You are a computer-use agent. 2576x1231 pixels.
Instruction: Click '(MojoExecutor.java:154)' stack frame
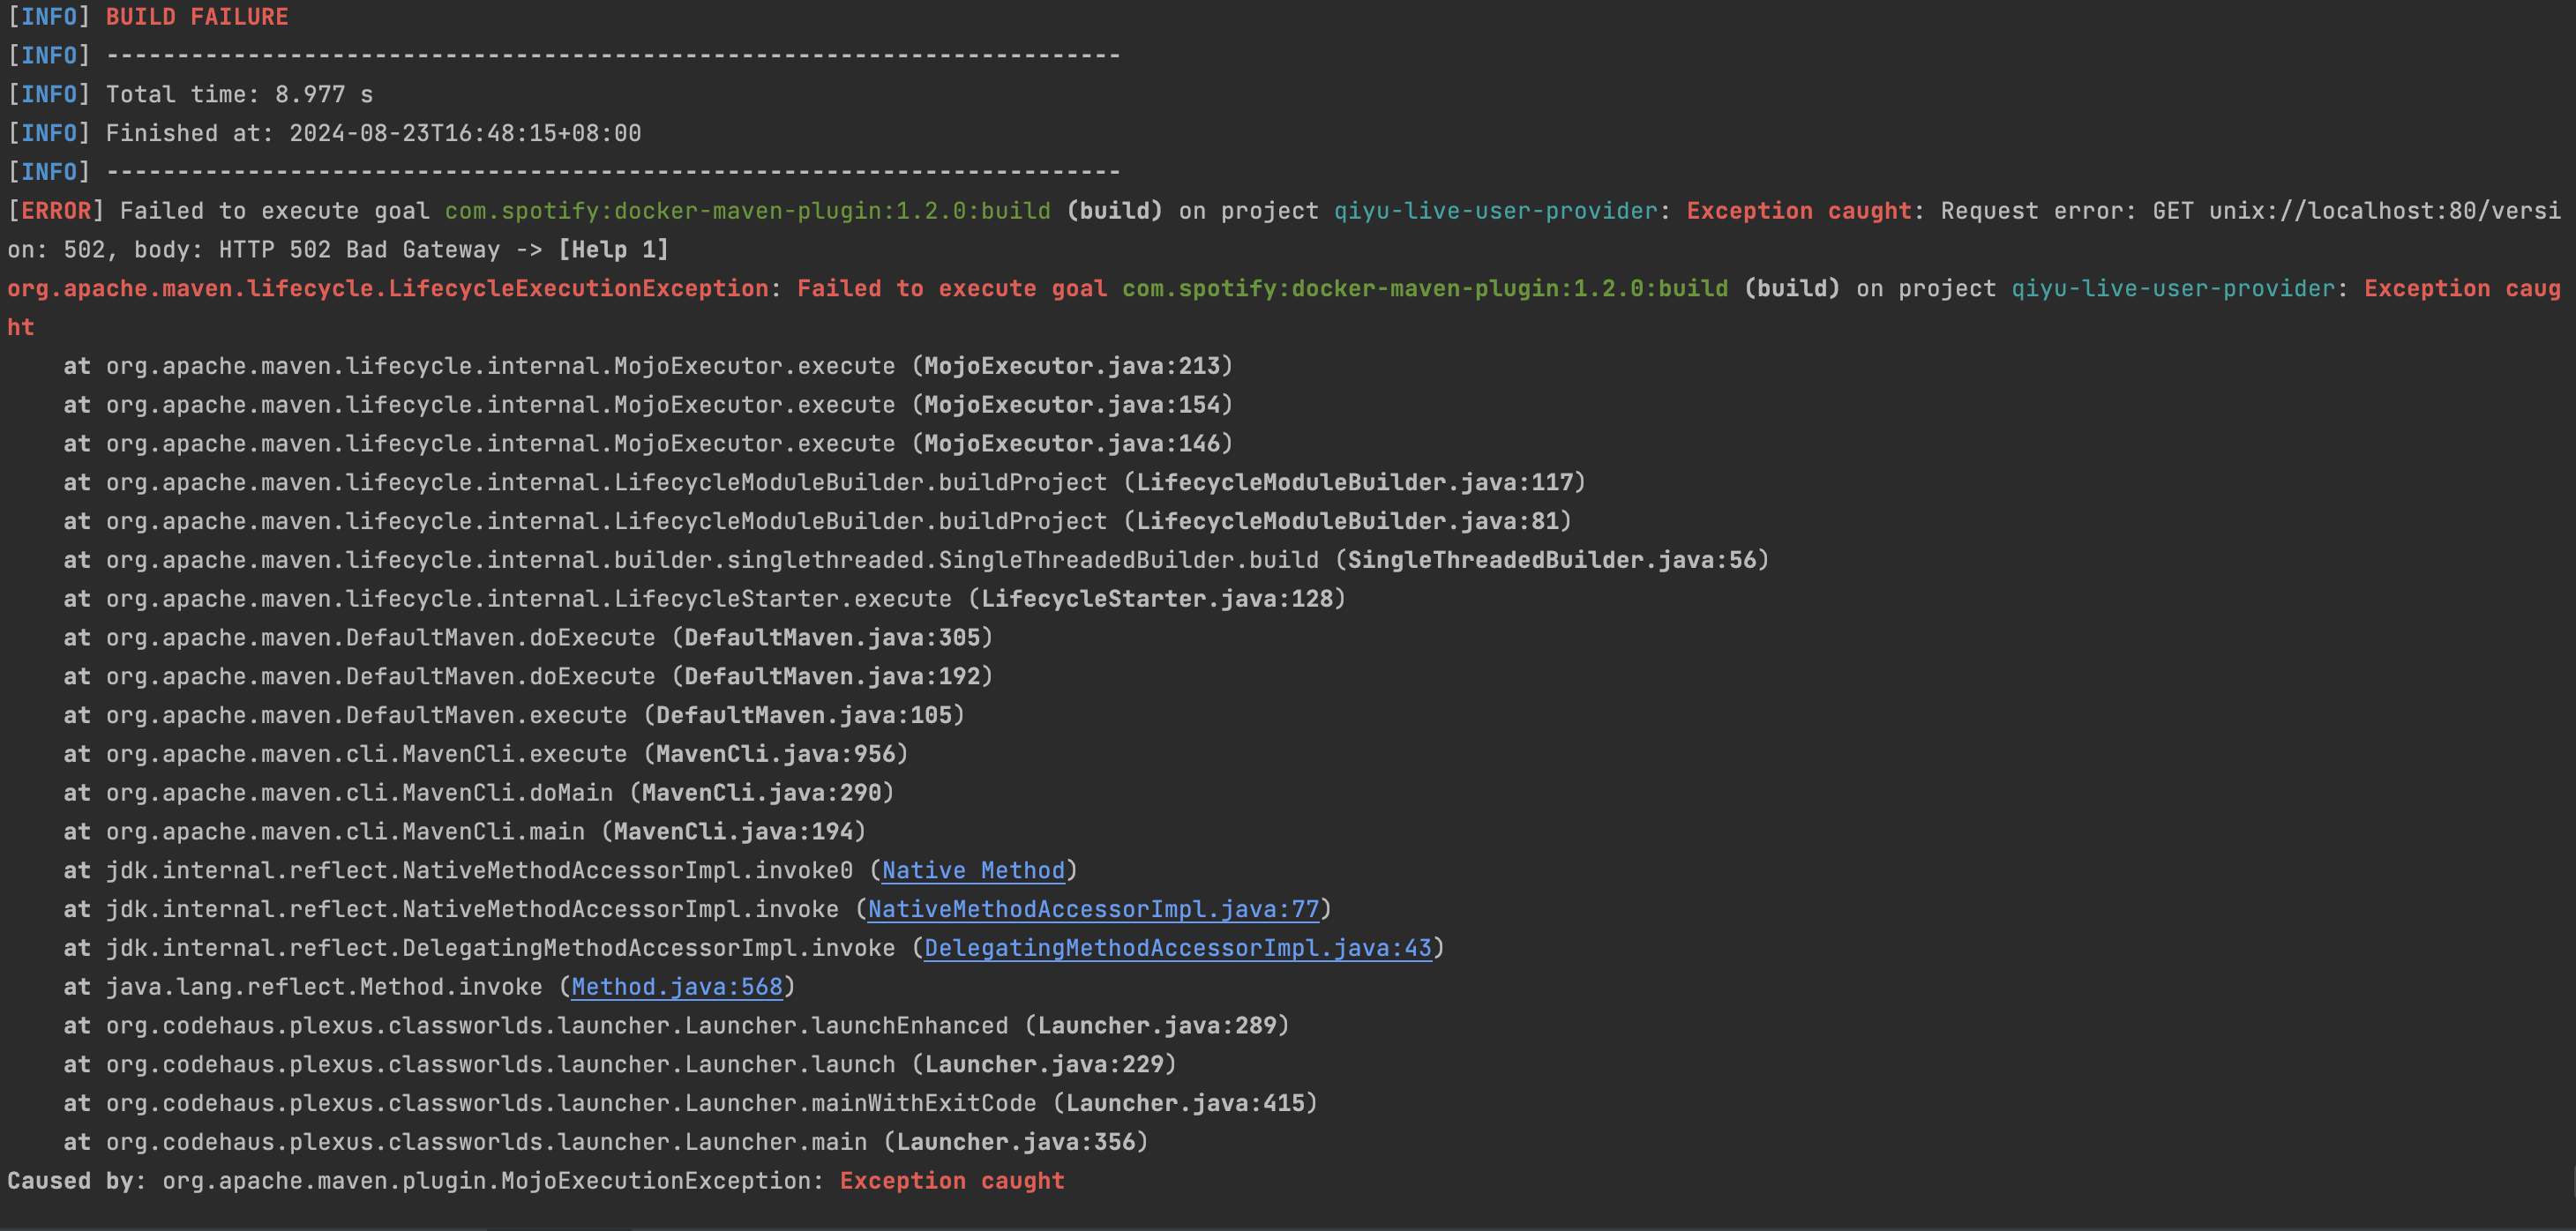1072,405
